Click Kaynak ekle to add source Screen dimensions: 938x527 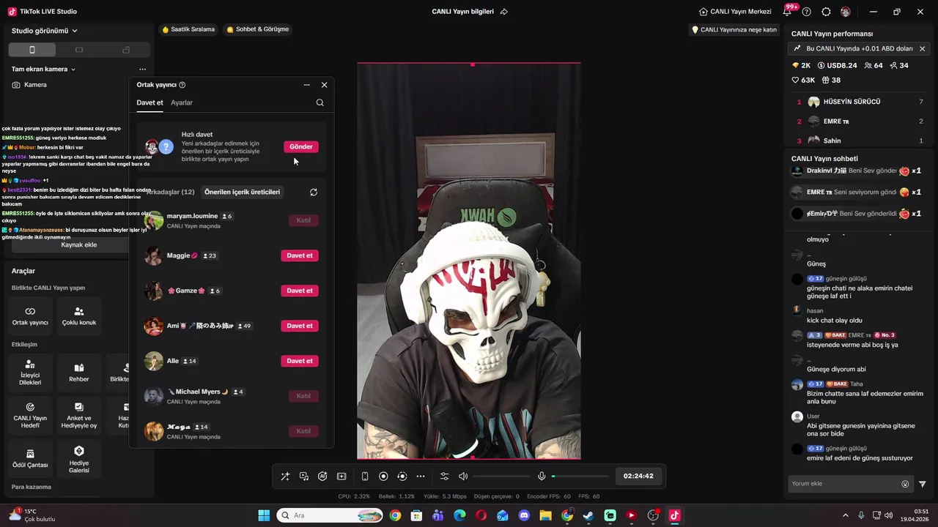tap(79, 244)
